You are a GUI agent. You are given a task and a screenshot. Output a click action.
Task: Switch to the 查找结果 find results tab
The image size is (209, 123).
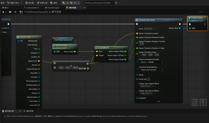click(x=28, y=111)
